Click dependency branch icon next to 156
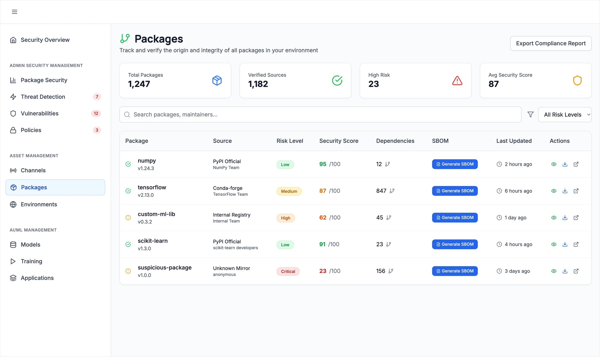 [x=391, y=271]
